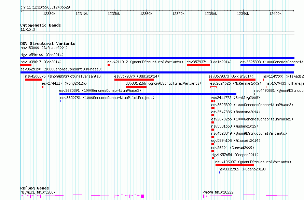Open esv3625392 (1000GenomesConsortiumPhase3) label
This screenshot has height=200, width=304.
coord(252,105)
